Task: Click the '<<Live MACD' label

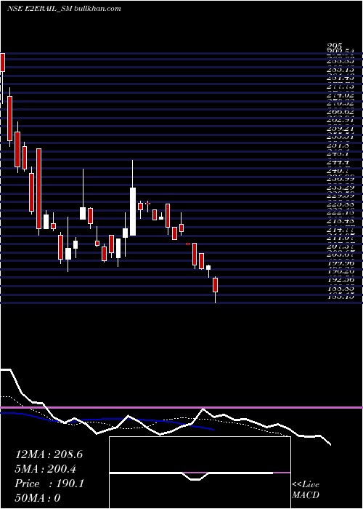Action: [x=306, y=490]
